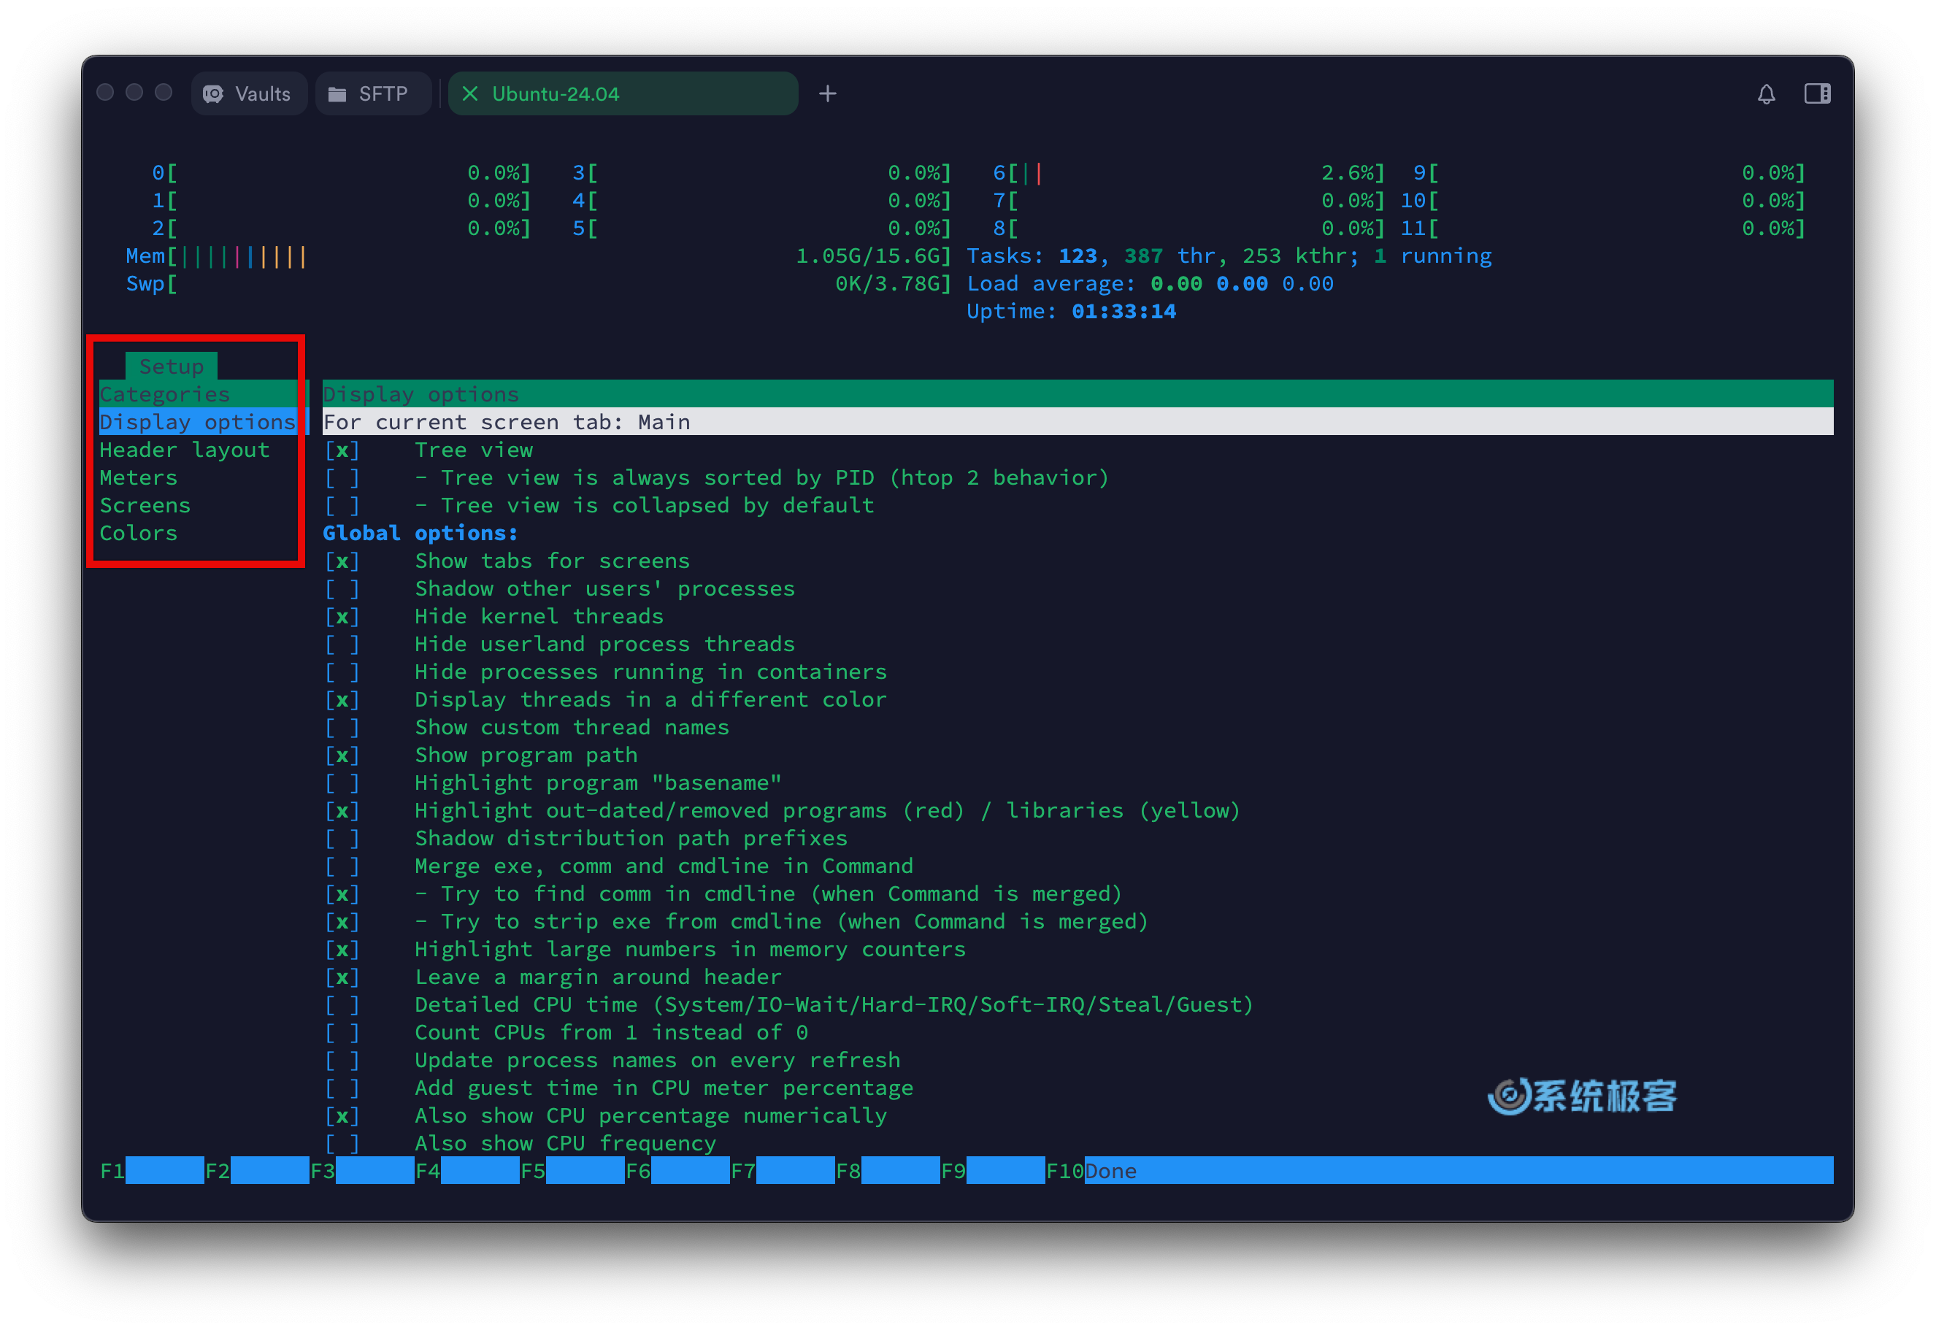1936x1330 pixels.
Task: Open Meters category
Action: tap(139, 477)
